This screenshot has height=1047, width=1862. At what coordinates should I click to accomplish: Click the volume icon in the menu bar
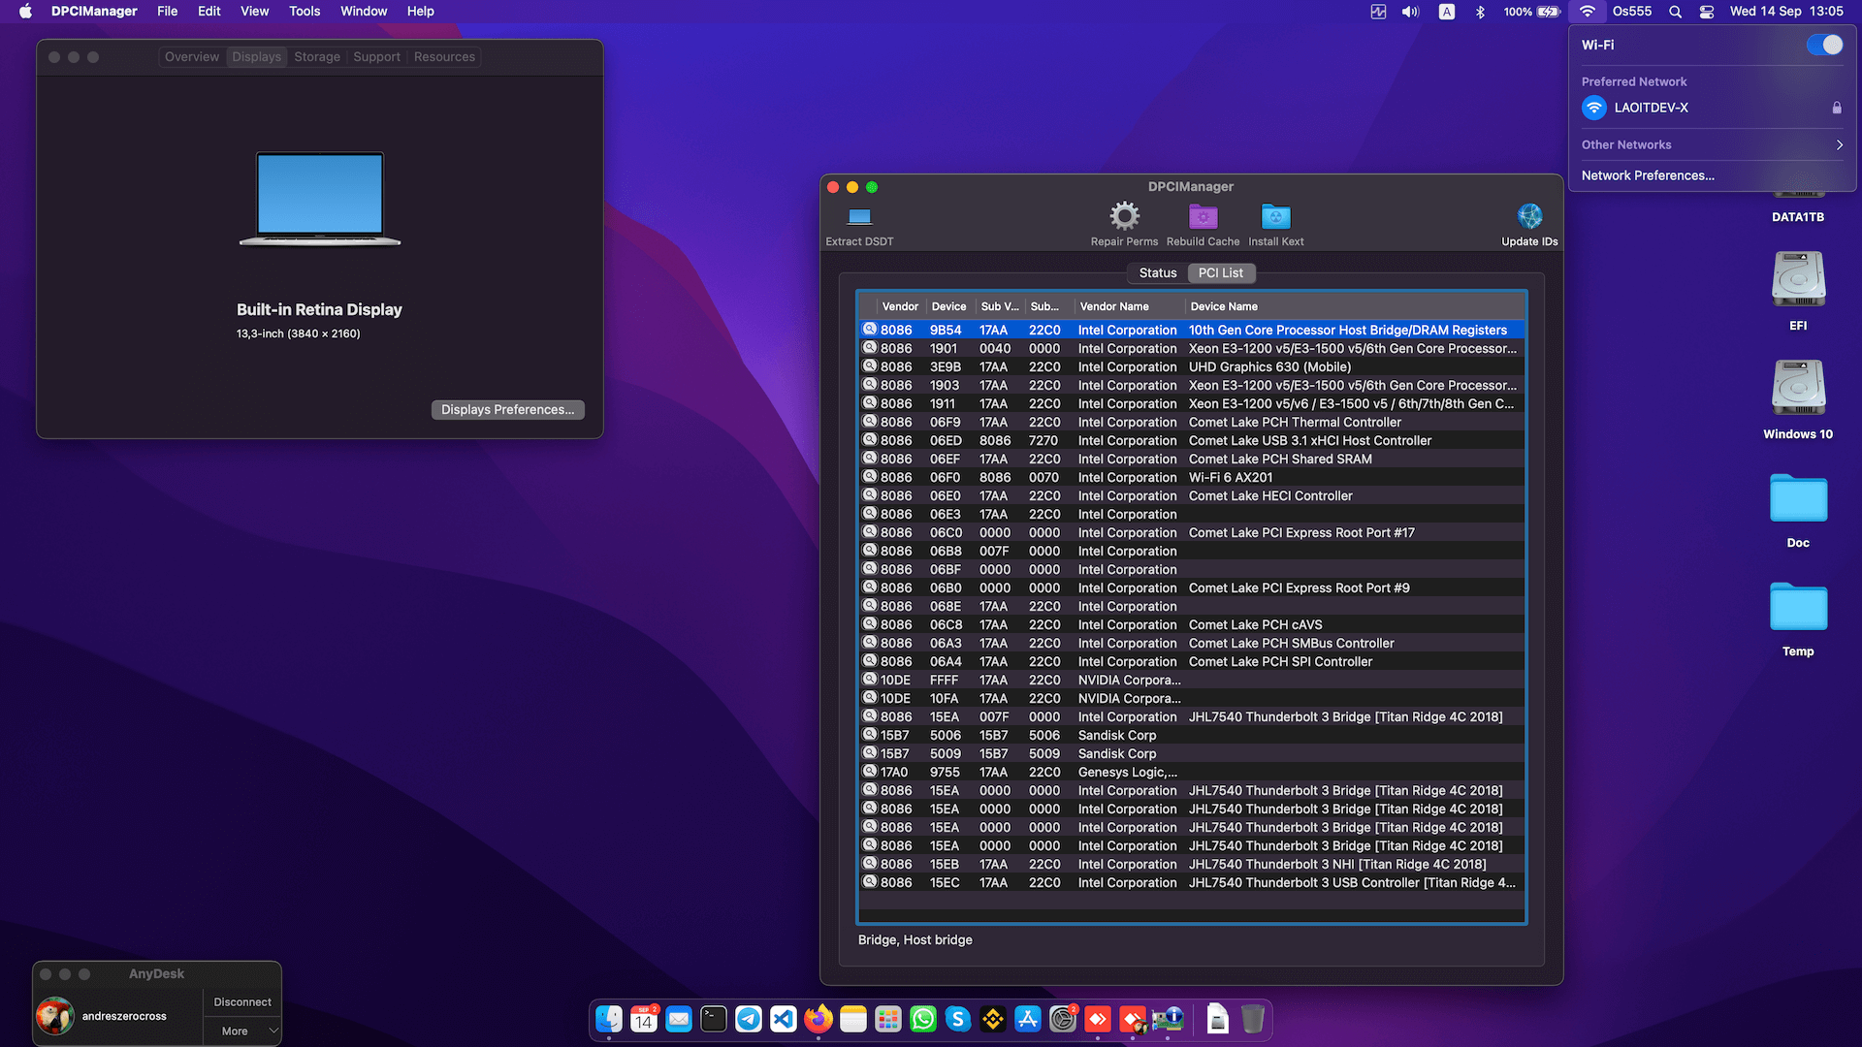coord(1410,12)
